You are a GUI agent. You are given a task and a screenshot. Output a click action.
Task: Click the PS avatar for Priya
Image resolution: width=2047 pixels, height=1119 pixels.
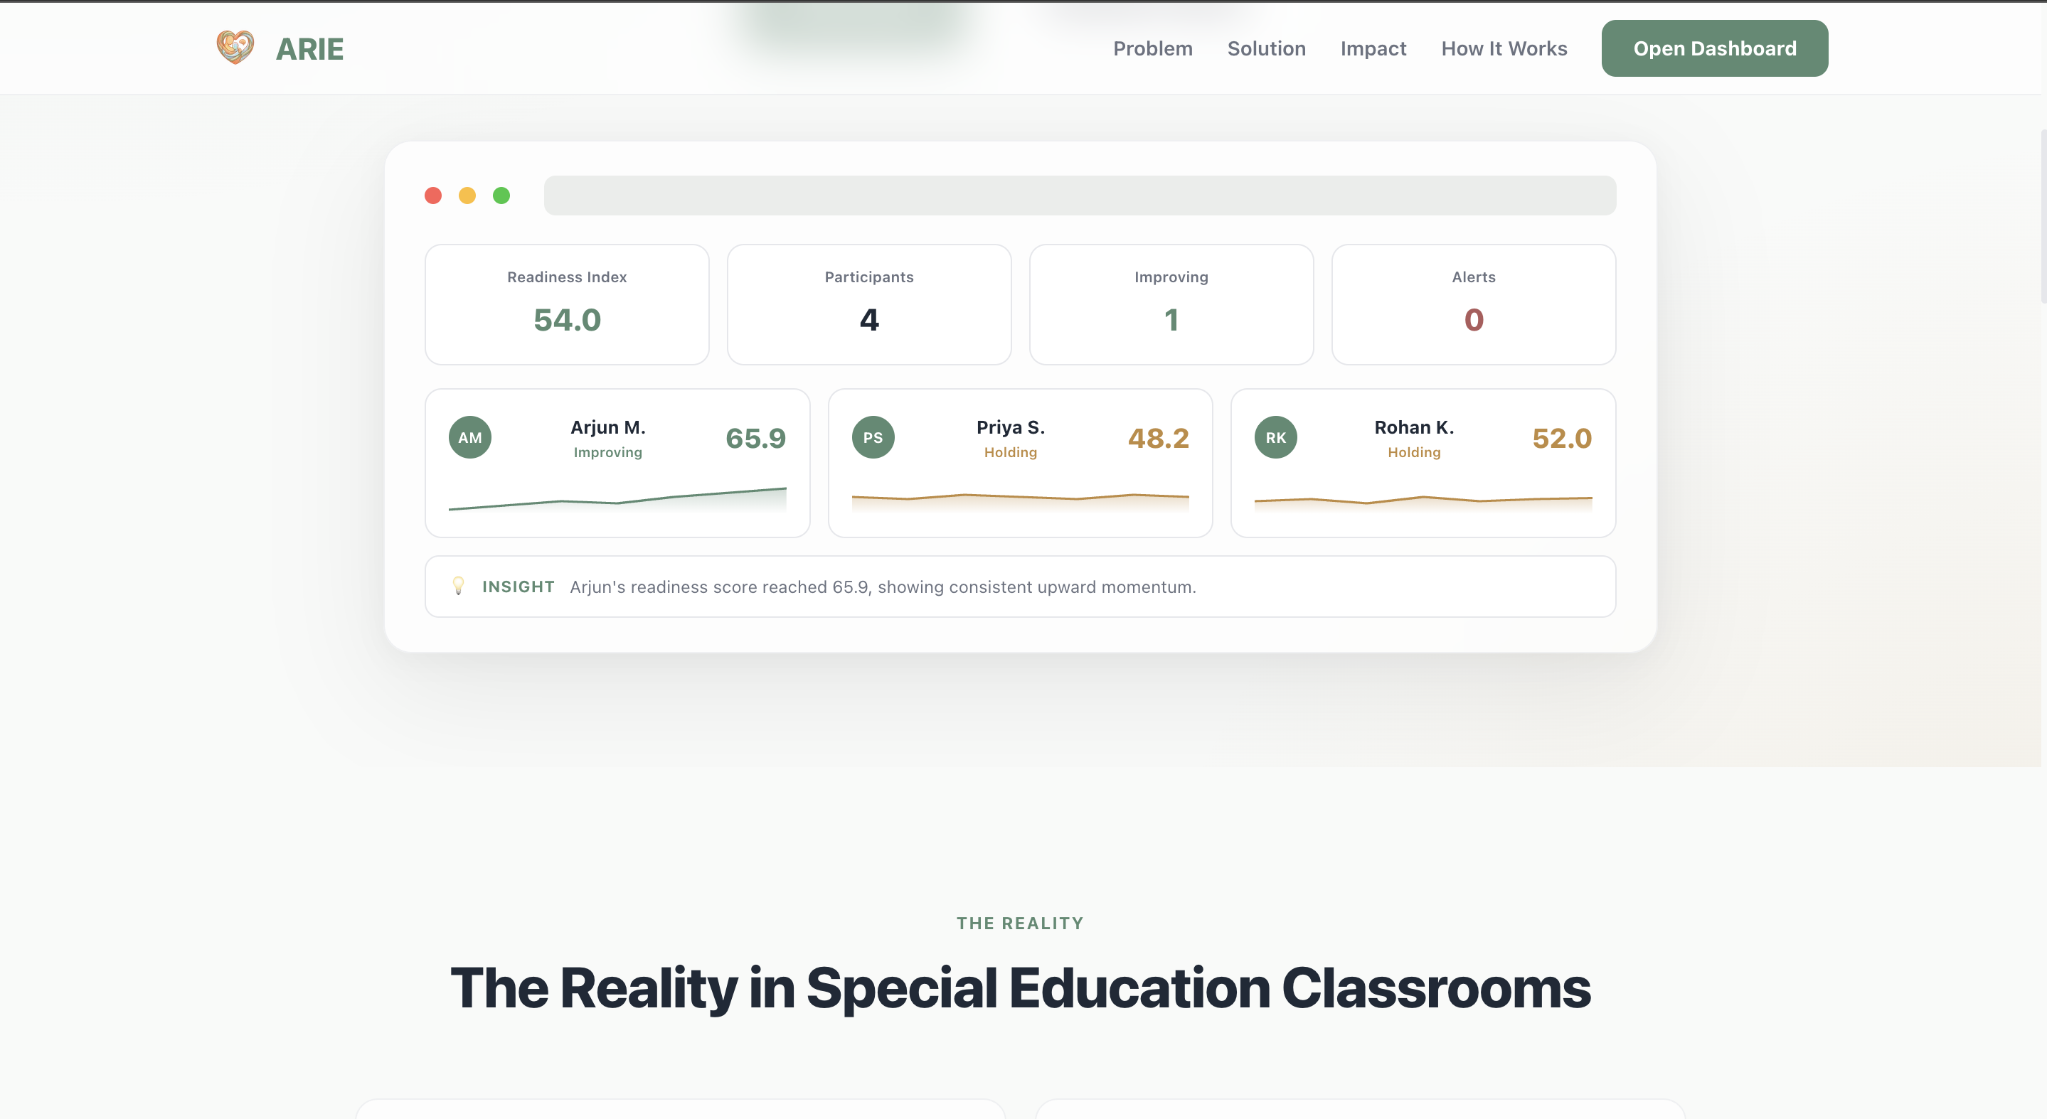pos(873,438)
